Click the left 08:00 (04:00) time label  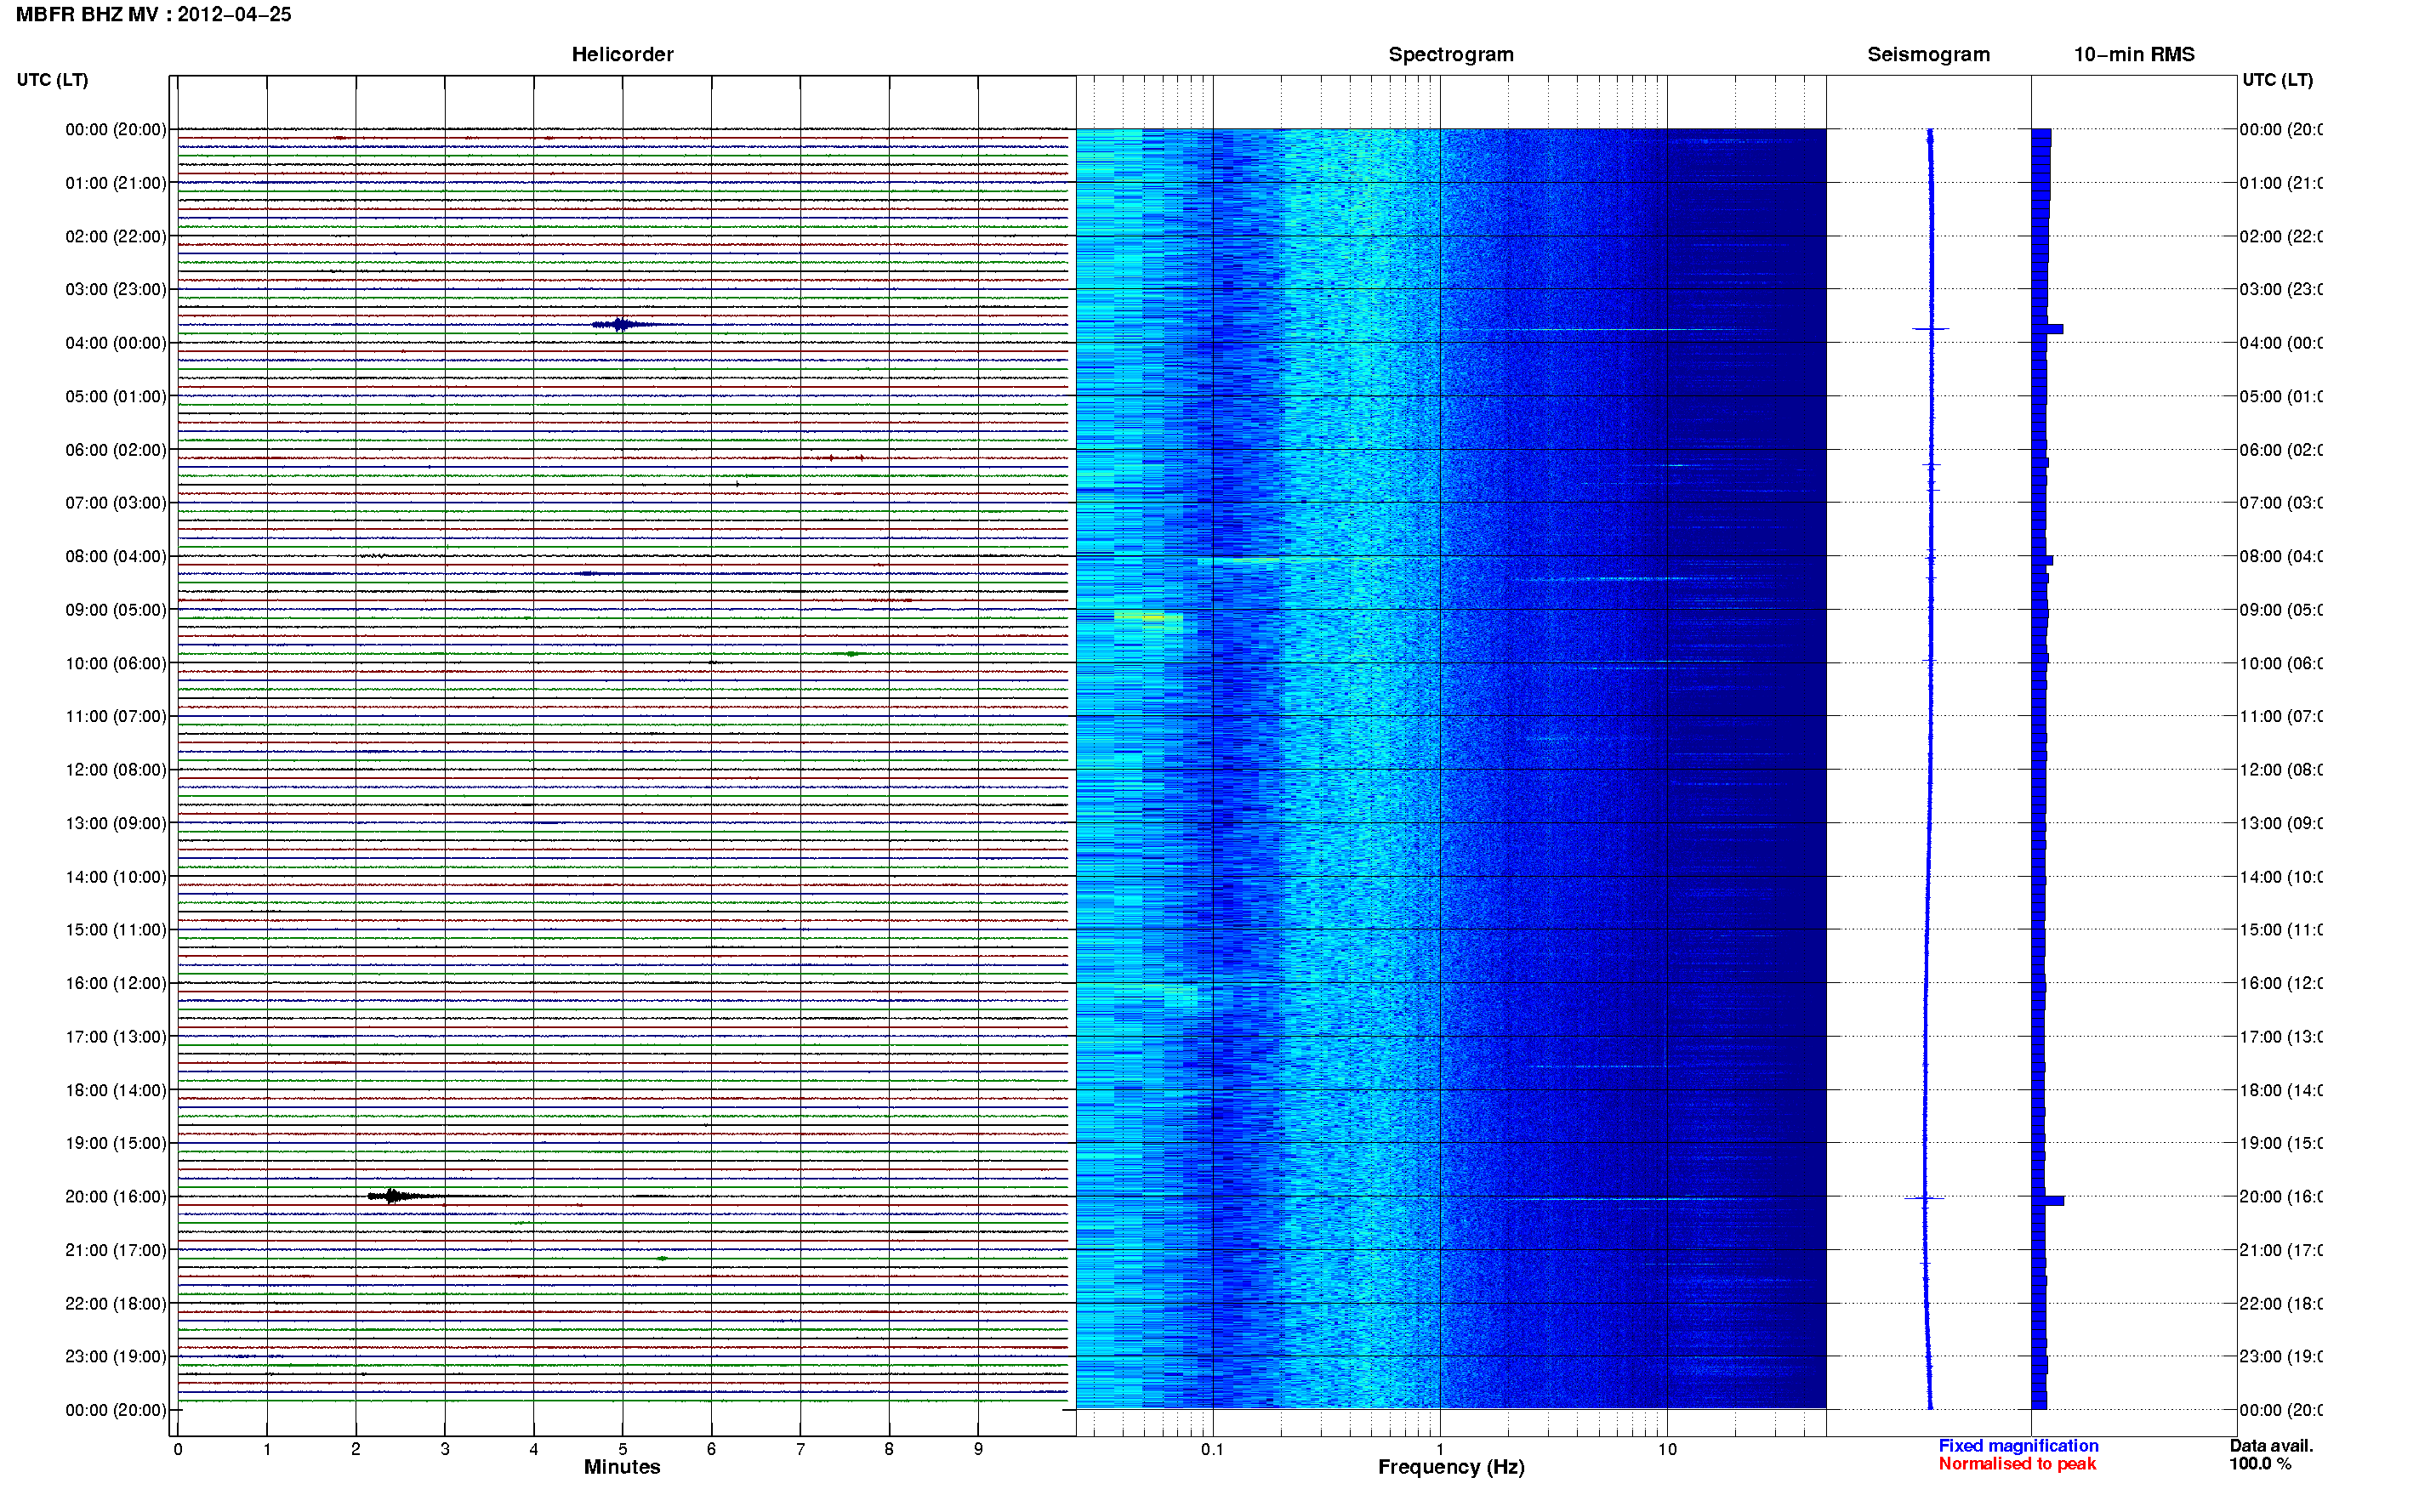click(116, 557)
